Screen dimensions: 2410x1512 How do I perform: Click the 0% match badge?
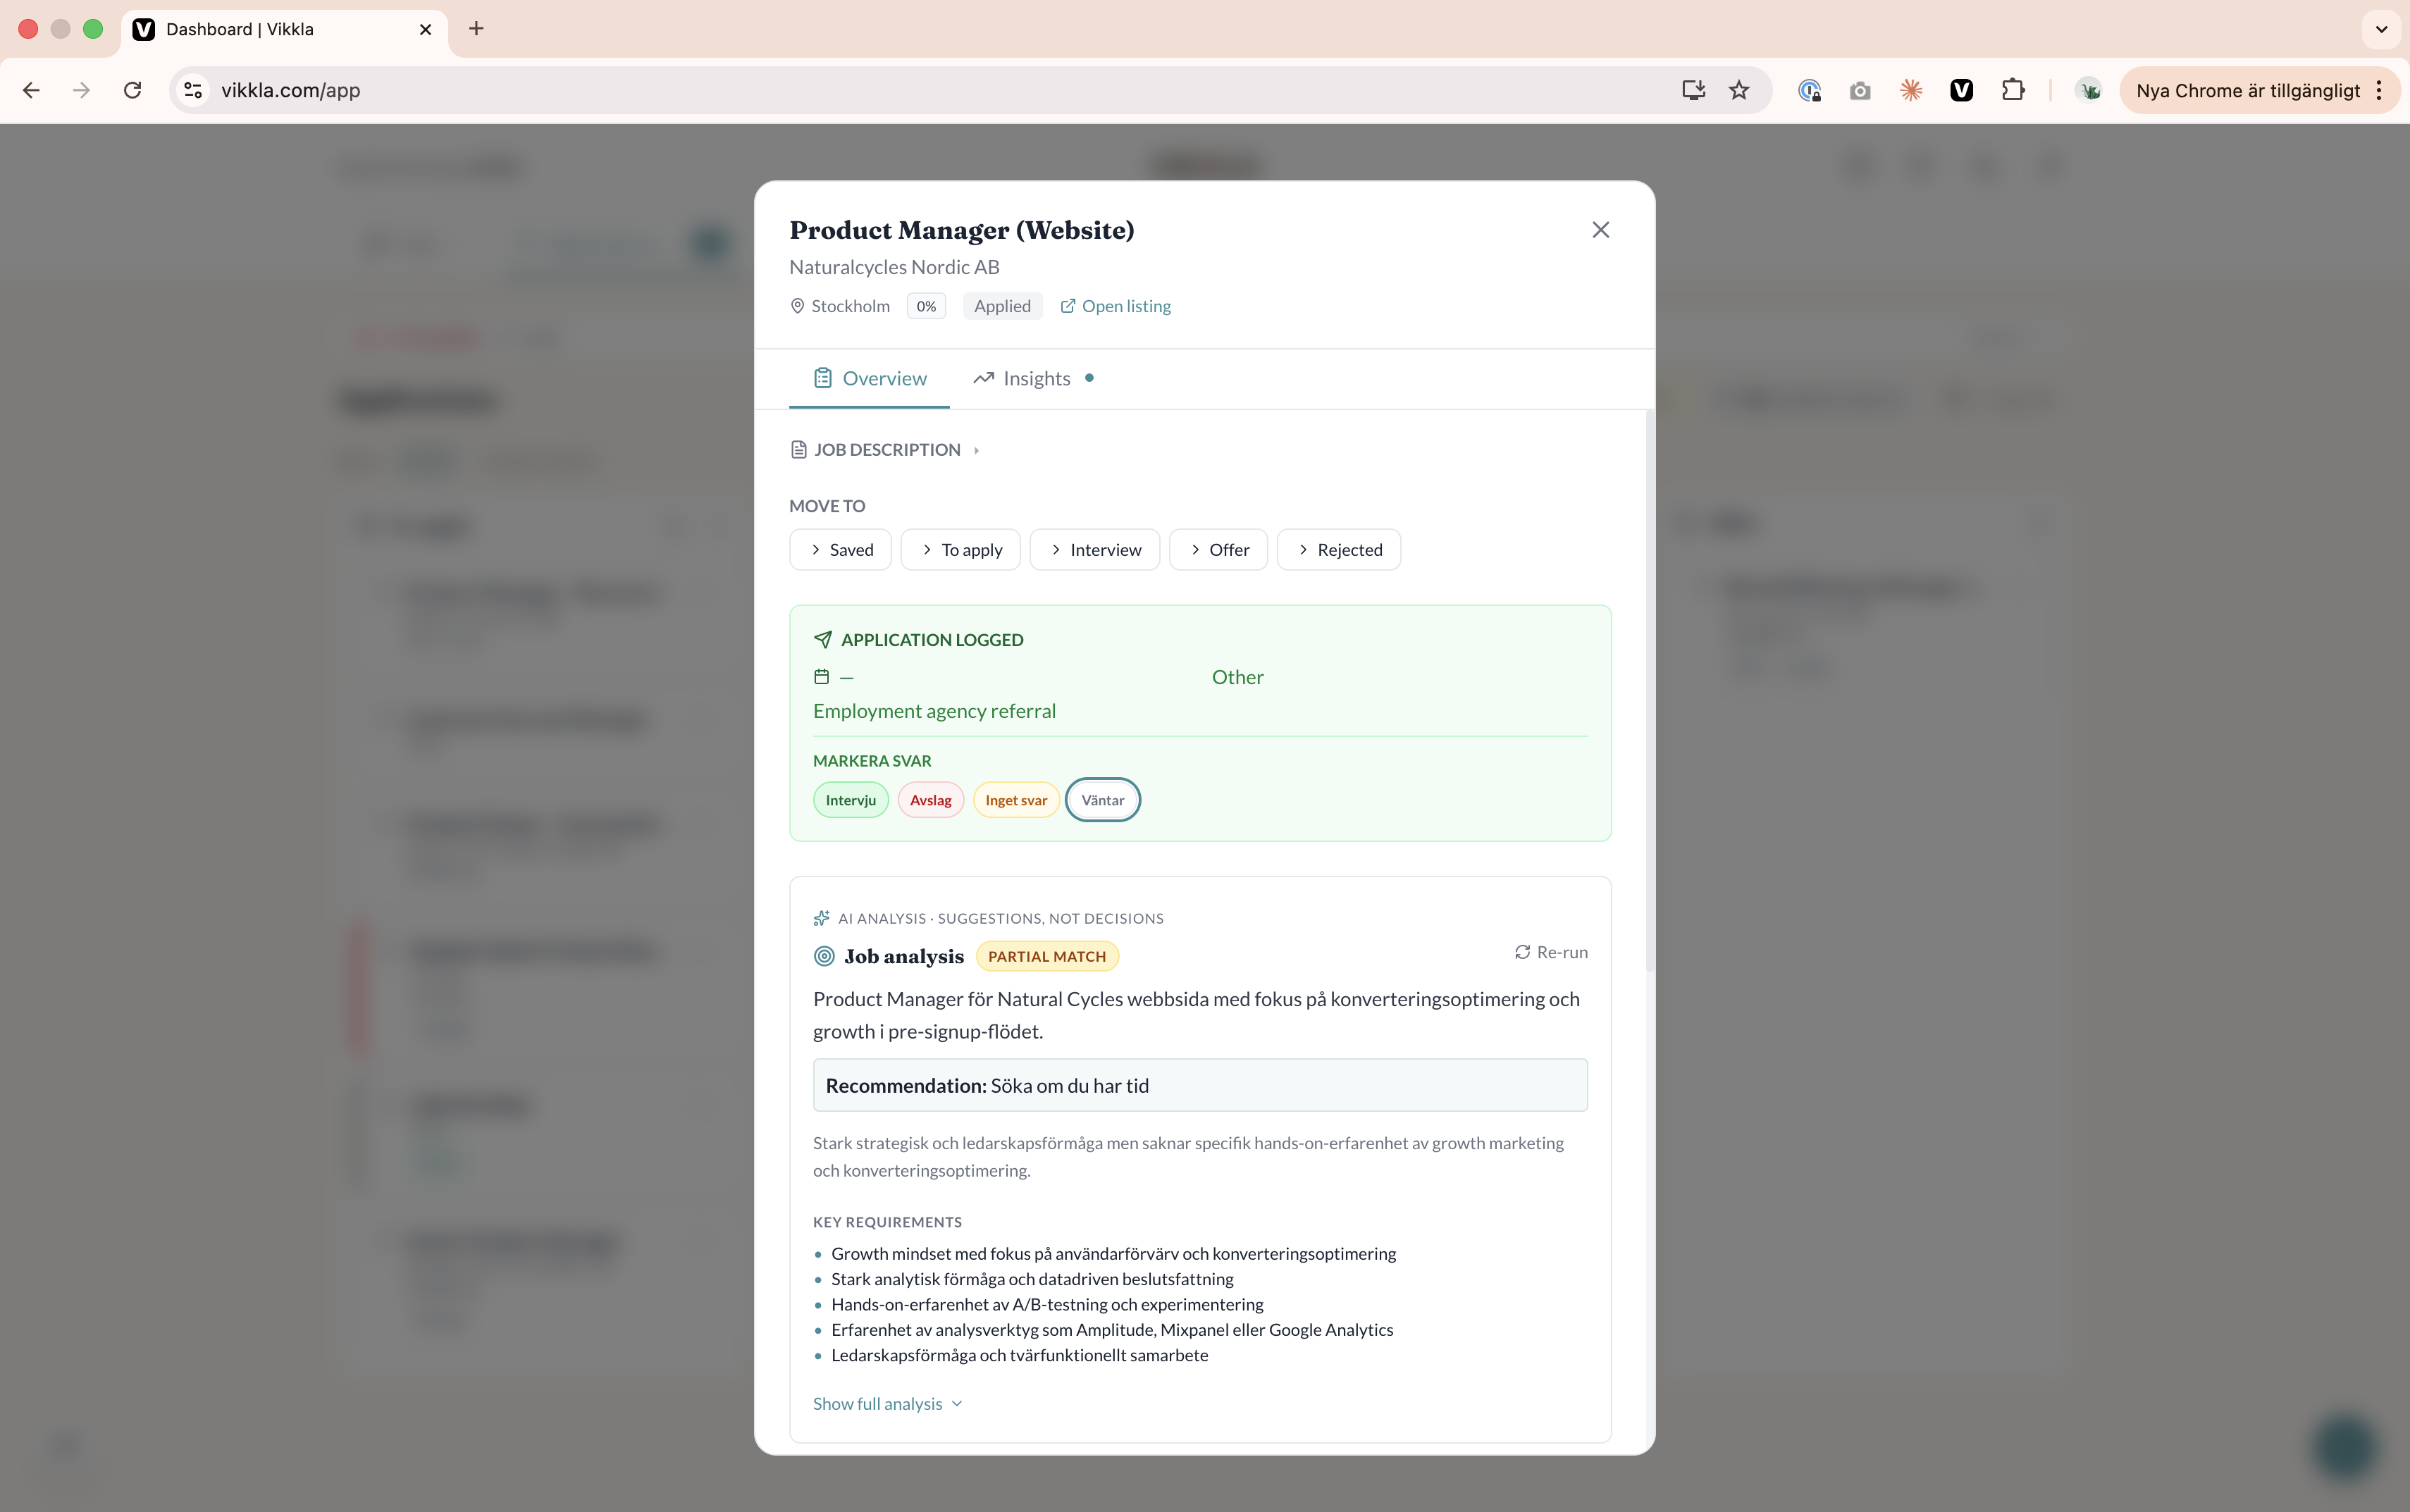point(926,306)
